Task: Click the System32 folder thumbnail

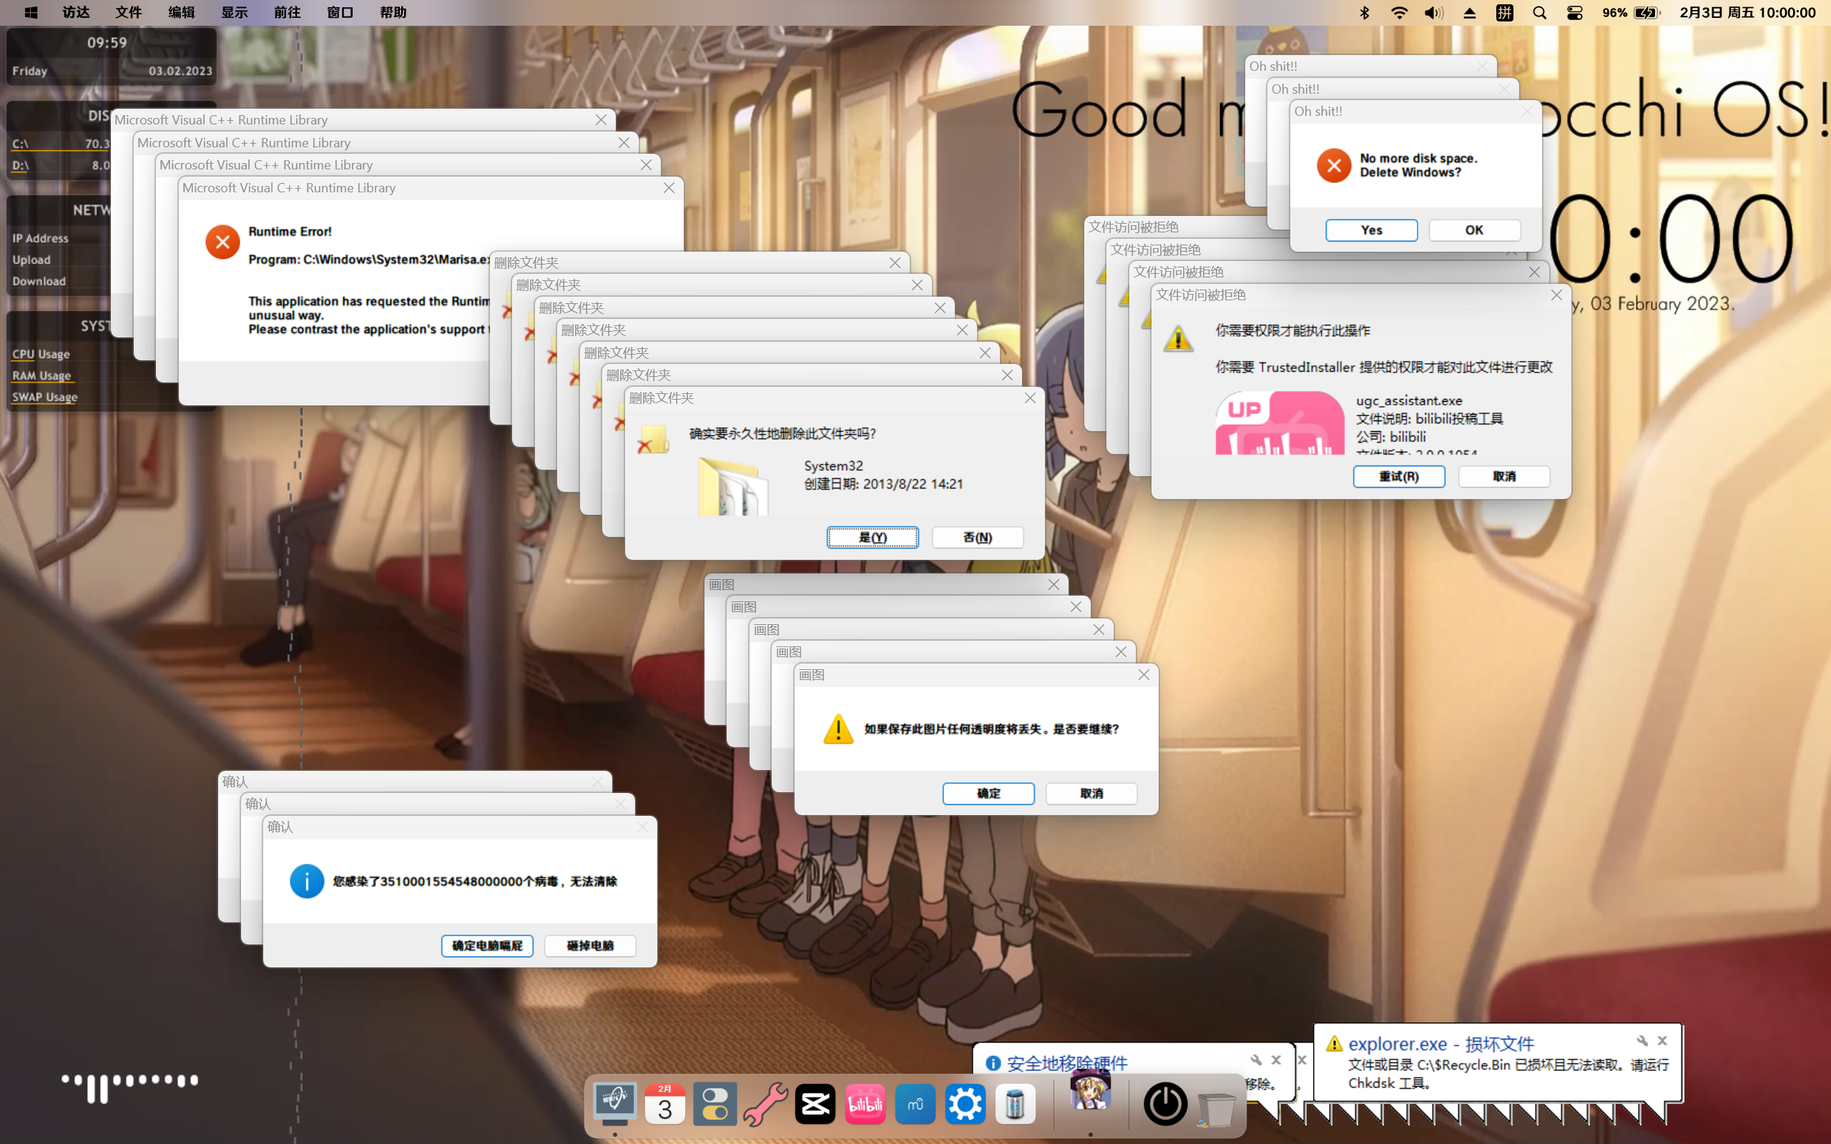Action: coord(732,485)
